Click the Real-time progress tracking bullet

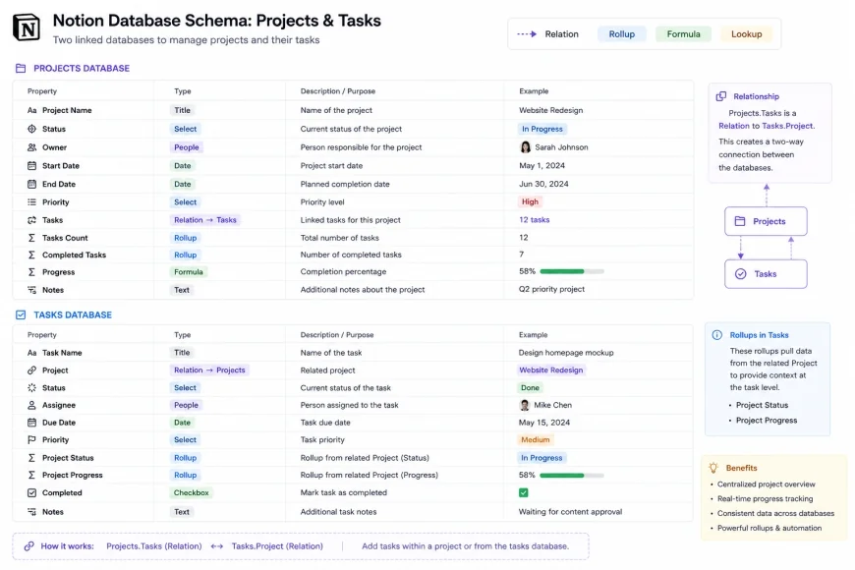[x=765, y=498]
